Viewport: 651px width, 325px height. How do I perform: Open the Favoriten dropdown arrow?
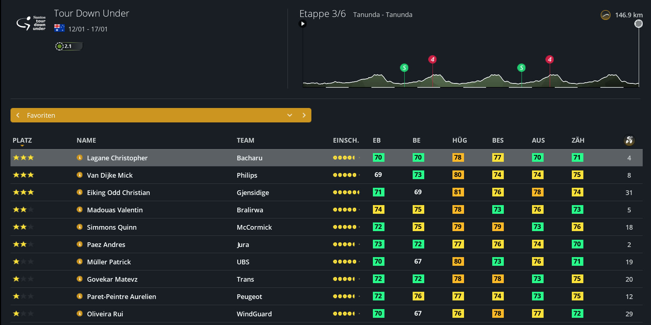coord(290,115)
